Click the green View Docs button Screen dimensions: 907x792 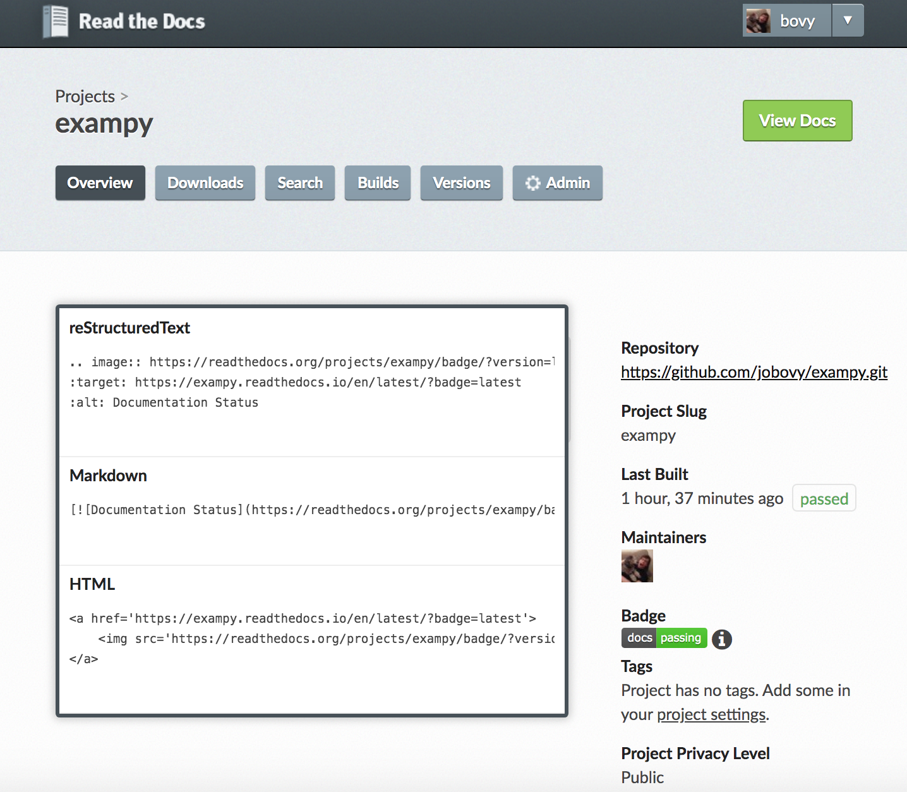click(797, 121)
